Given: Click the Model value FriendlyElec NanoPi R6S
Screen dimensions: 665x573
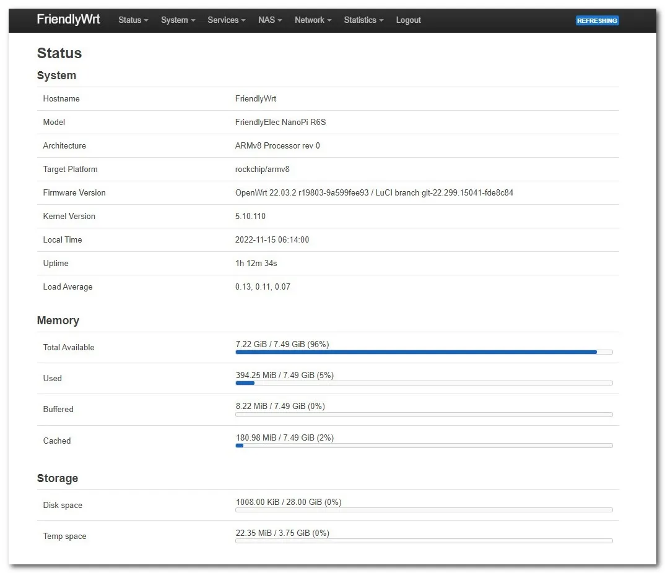Looking at the screenshot, I should 280,123.
